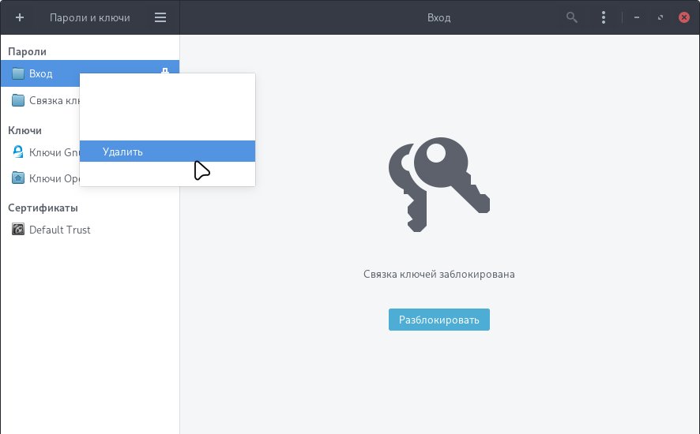Open the Ключи Ope… entry in the sidebar
This screenshot has width=700, height=434.
point(40,178)
